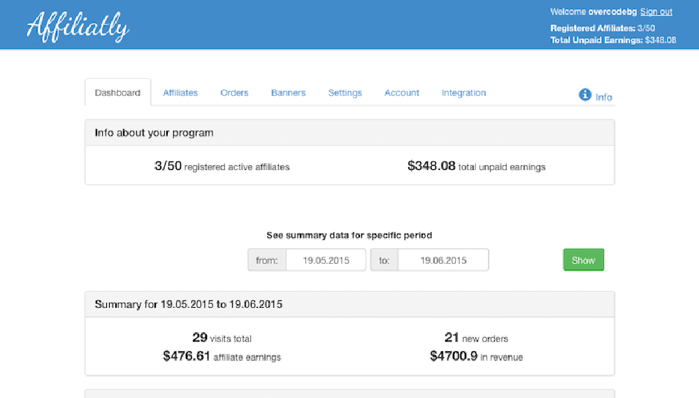This screenshot has width=699, height=398.
Task: Click the '$4700.9' in revenue value
Action: pos(454,356)
